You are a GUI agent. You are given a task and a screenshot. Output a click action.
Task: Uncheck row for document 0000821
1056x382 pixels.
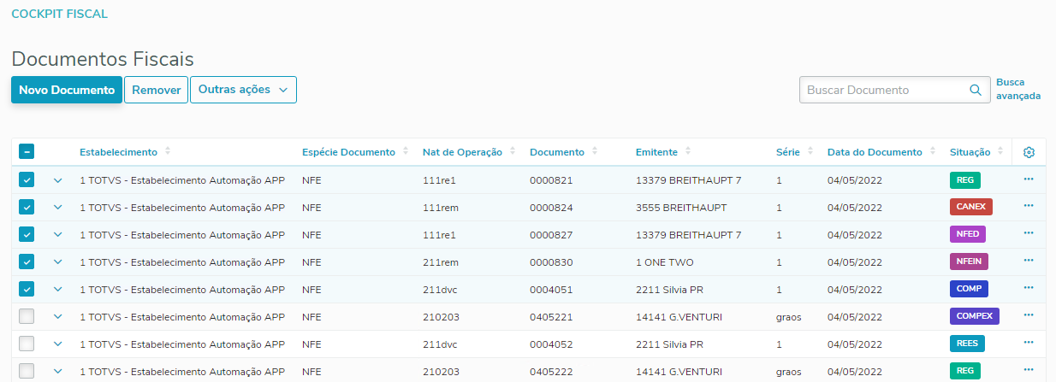27,179
